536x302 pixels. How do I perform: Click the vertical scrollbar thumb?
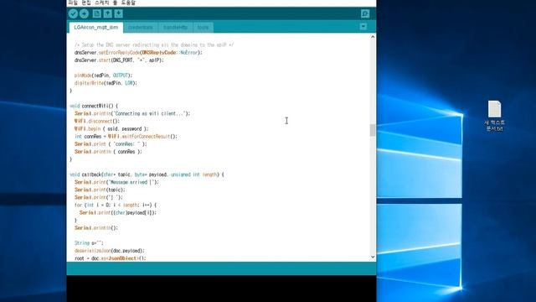tap(373, 130)
